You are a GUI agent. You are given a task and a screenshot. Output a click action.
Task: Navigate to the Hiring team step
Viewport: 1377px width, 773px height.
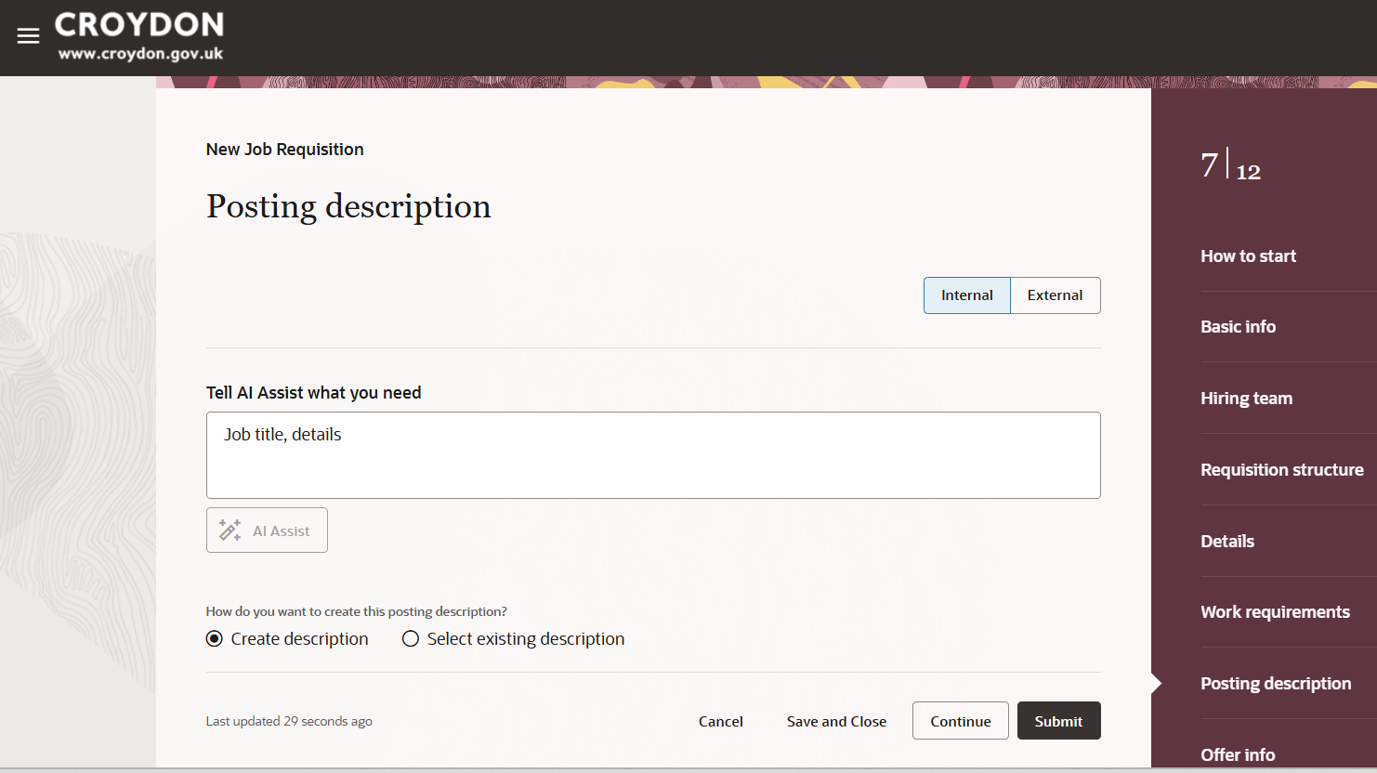tap(1246, 398)
